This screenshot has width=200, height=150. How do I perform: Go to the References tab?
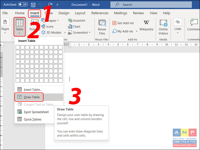pos(100,13)
